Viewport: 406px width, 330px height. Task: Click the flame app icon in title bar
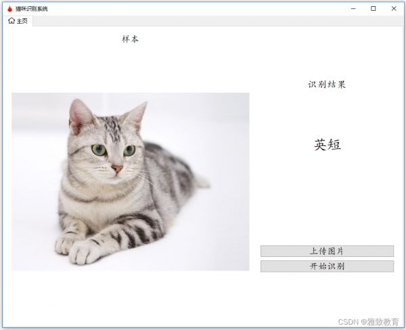(9, 9)
